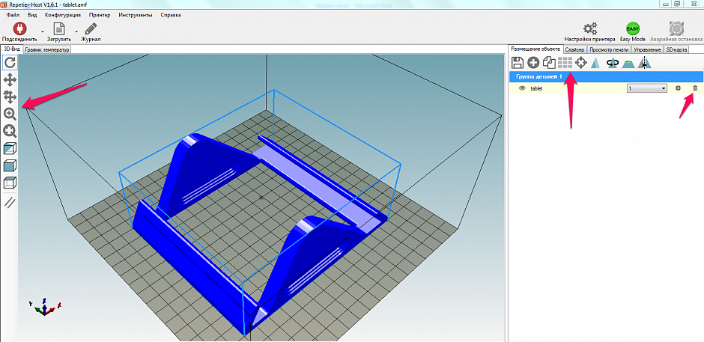Switch to the Слайсер tab
704x342 pixels.
574,49
